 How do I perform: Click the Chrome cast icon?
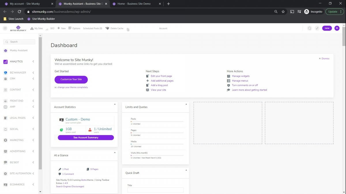tap(292, 11)
